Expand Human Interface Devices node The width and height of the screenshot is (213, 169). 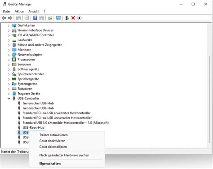tap(9, 30)
